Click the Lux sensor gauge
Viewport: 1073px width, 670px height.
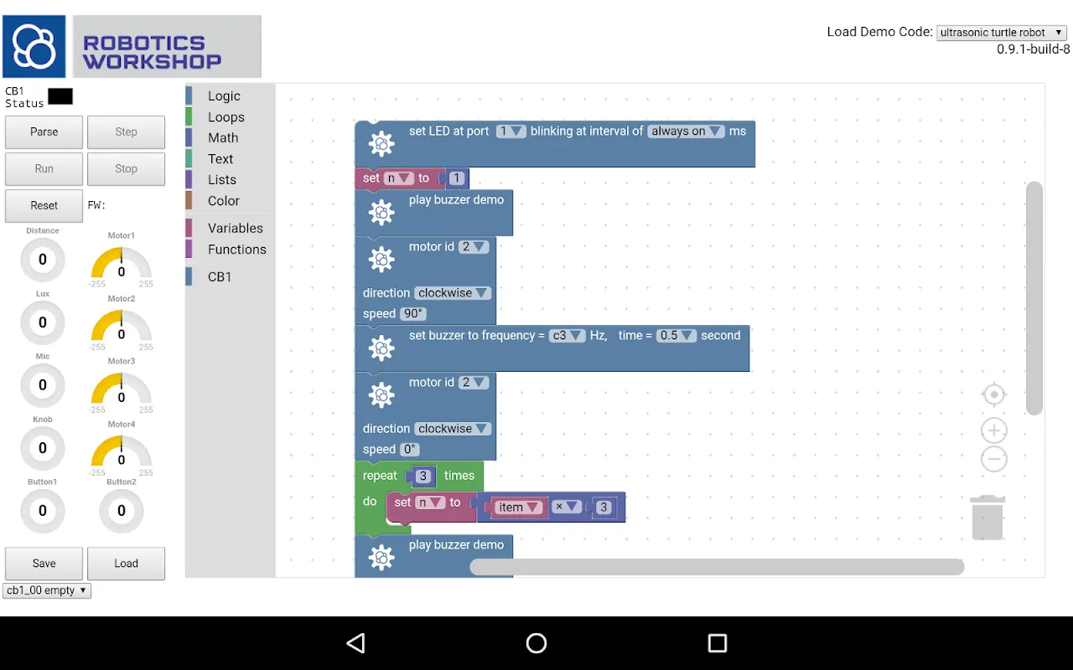(x=43, y=322)
